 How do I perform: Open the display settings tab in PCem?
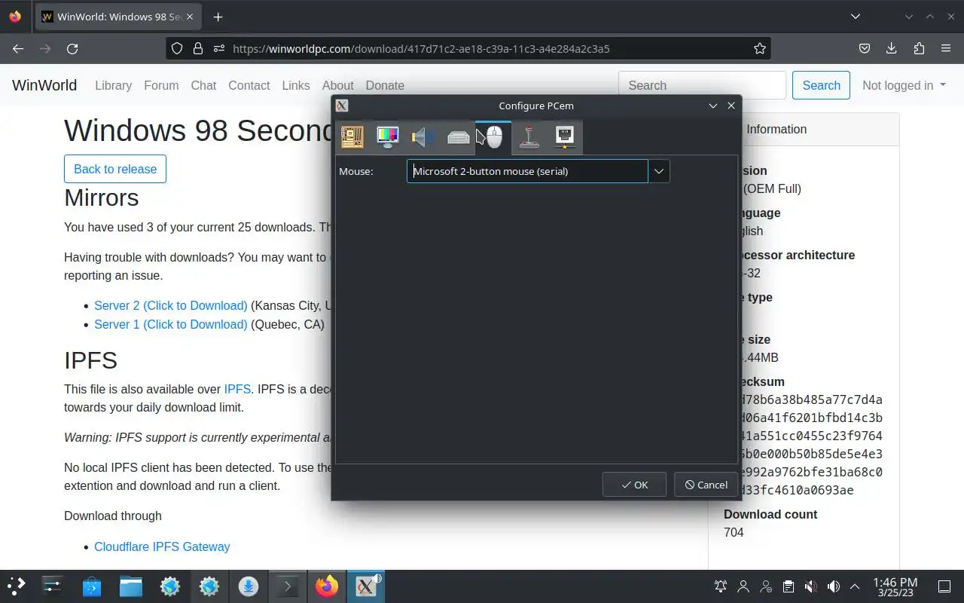click(388, 136)
